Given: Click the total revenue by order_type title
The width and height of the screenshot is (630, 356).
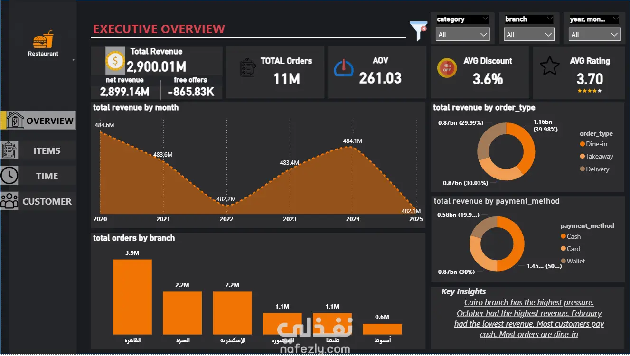Looking at the screenshot, I should pos(484,108).
